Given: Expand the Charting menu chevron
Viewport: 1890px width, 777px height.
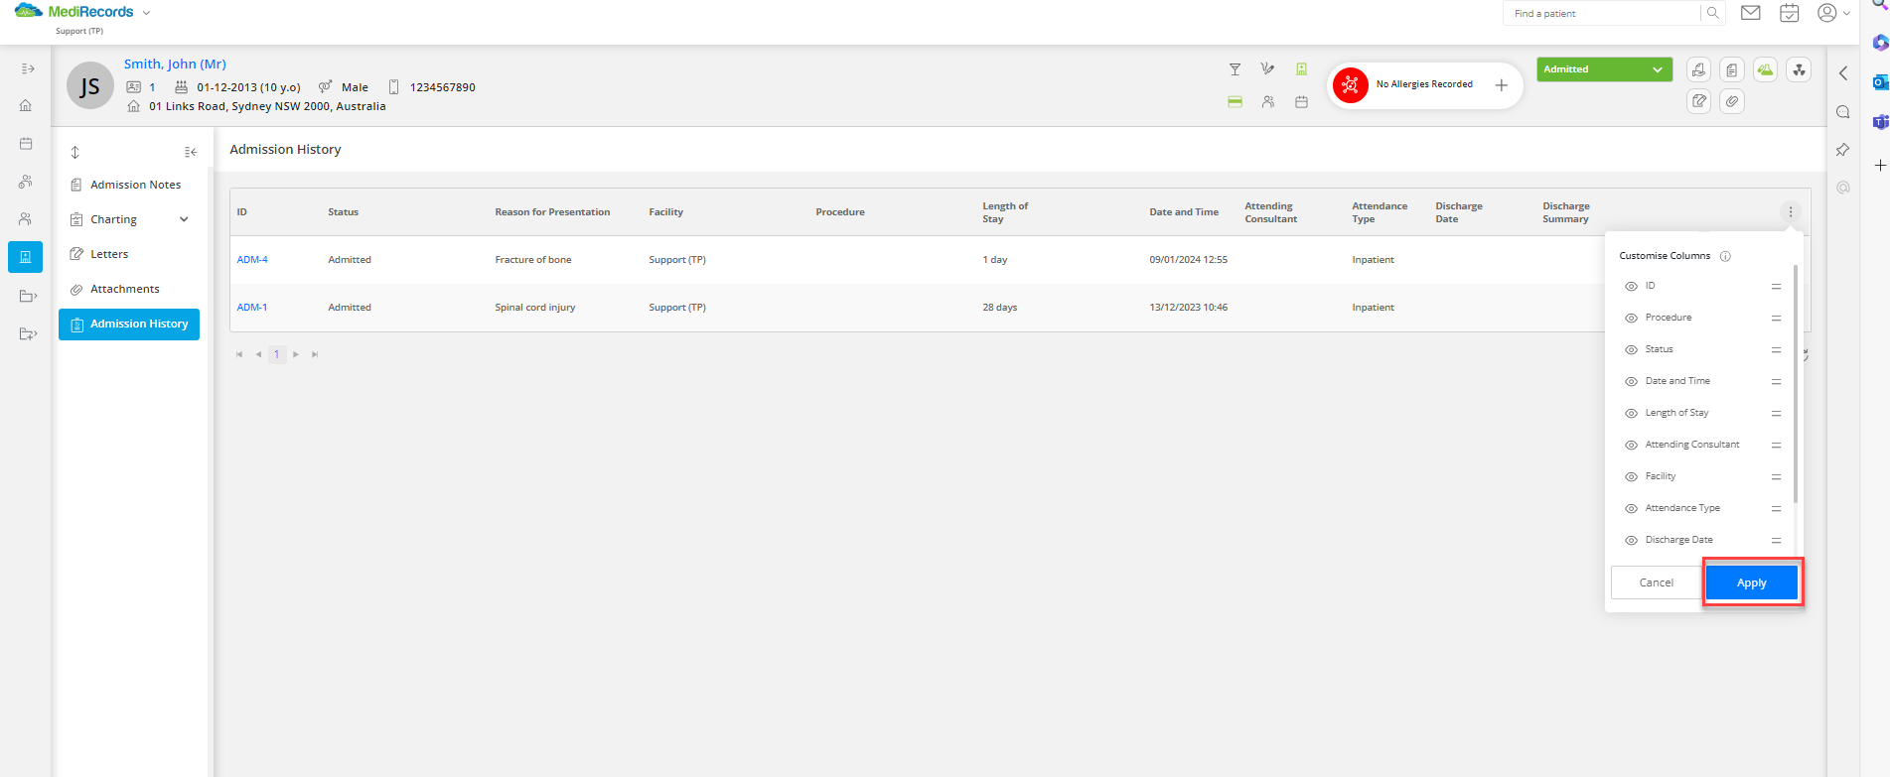Looking at the screenshot, I should (x=184, y=219).
